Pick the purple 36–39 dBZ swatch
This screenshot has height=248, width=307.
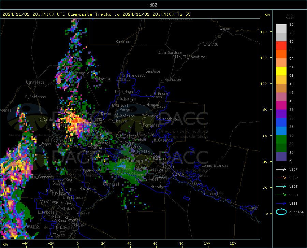click(x=281, y=114)
